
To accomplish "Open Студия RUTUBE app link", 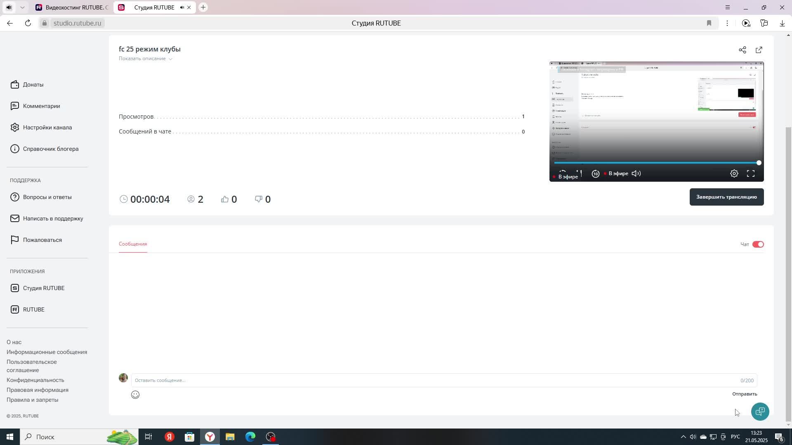I will pos(38,288).
